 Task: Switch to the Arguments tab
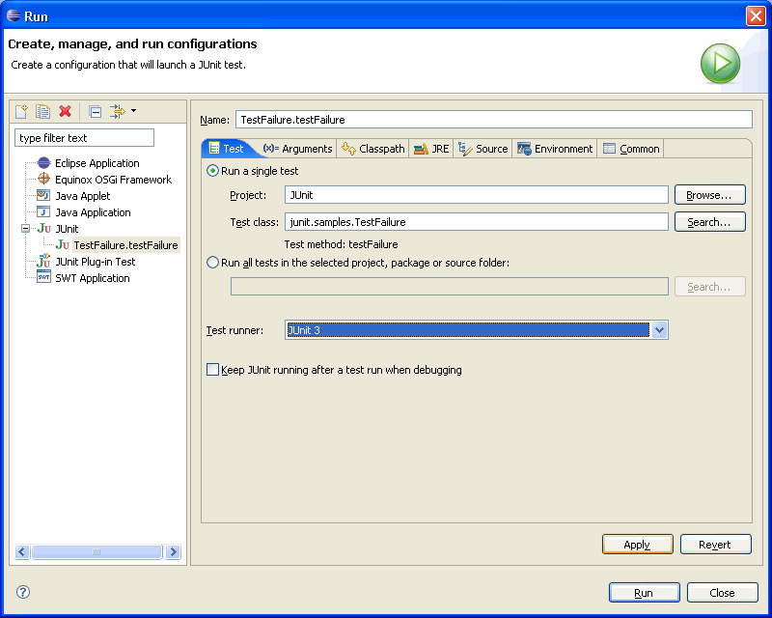(x=298, y=149)
